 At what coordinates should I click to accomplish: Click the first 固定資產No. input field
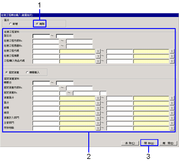46,93
